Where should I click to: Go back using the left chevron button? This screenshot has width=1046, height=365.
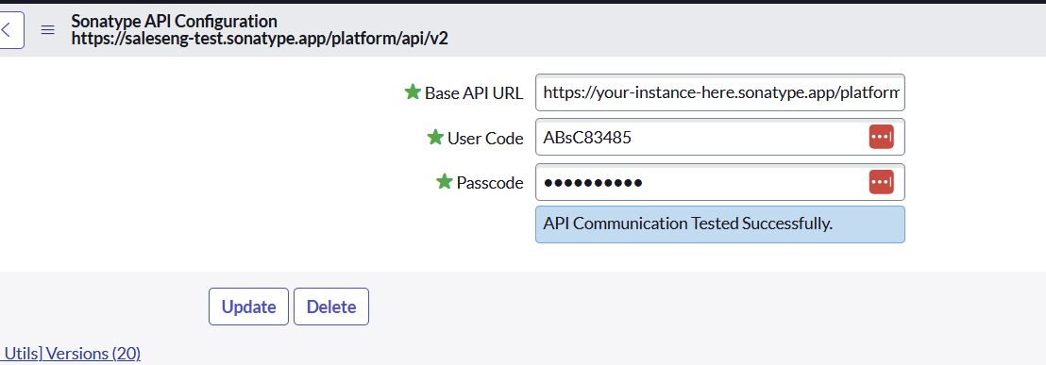(x=10, y=30)
